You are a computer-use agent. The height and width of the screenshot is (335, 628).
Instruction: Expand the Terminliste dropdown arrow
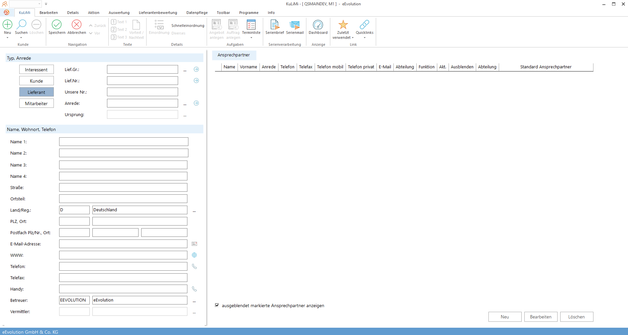(251, 37)
